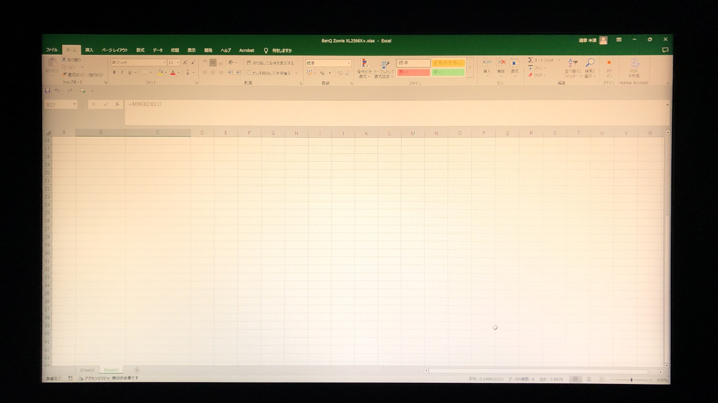Image resolution: width=718 pixels, height=403 pixels.
Task: Expand the Name Box dropdown arrow
Action: point(74,105)
